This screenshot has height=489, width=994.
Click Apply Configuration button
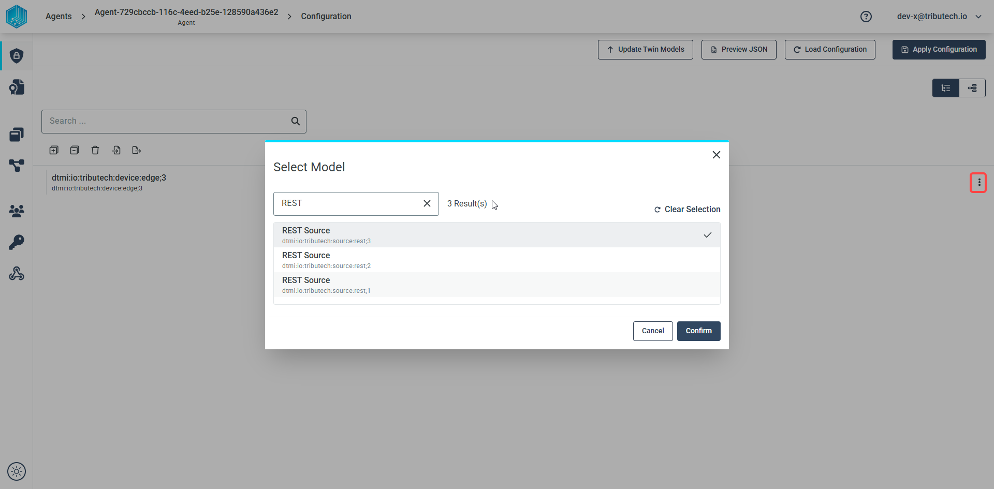coord(939,50)
